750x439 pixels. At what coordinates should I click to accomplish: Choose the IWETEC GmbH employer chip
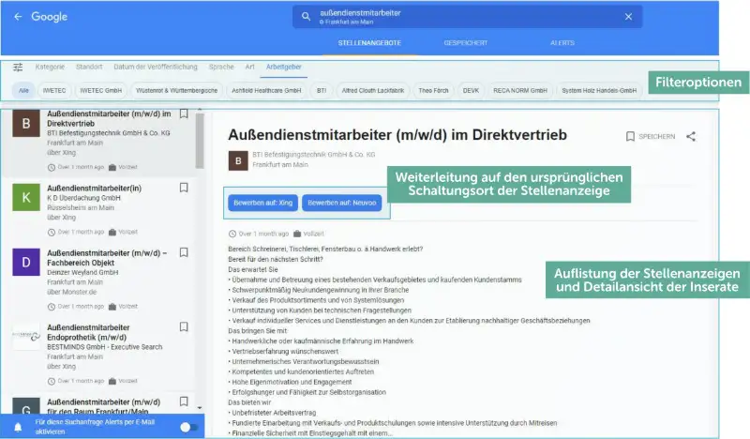[100, 90]
